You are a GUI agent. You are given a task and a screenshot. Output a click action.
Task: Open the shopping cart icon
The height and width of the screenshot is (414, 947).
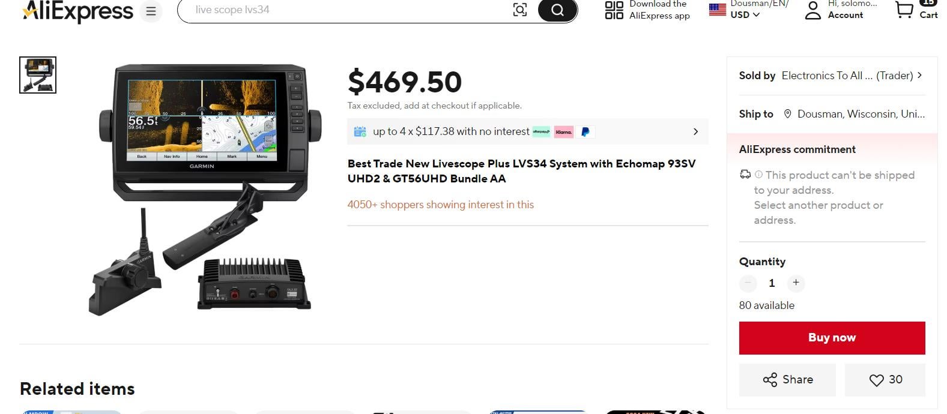904,9
